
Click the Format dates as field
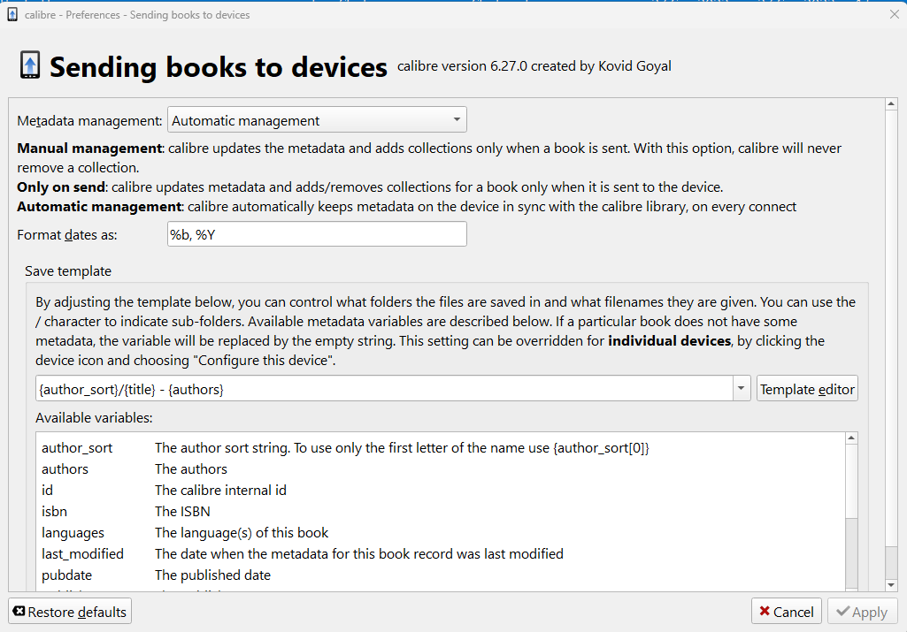(x=317, y=234)
